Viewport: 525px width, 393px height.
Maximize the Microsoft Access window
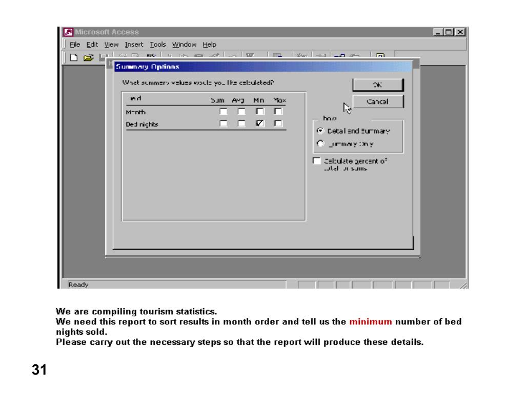[449, 32]
